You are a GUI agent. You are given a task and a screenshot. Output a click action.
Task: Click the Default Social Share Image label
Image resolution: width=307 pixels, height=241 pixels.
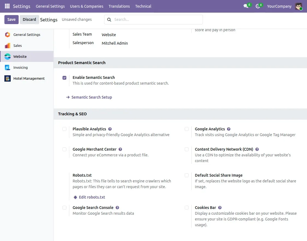(218, 175)
